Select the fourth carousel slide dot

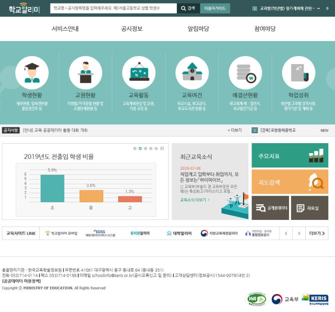pyautogui.click(x=151, y=148)
